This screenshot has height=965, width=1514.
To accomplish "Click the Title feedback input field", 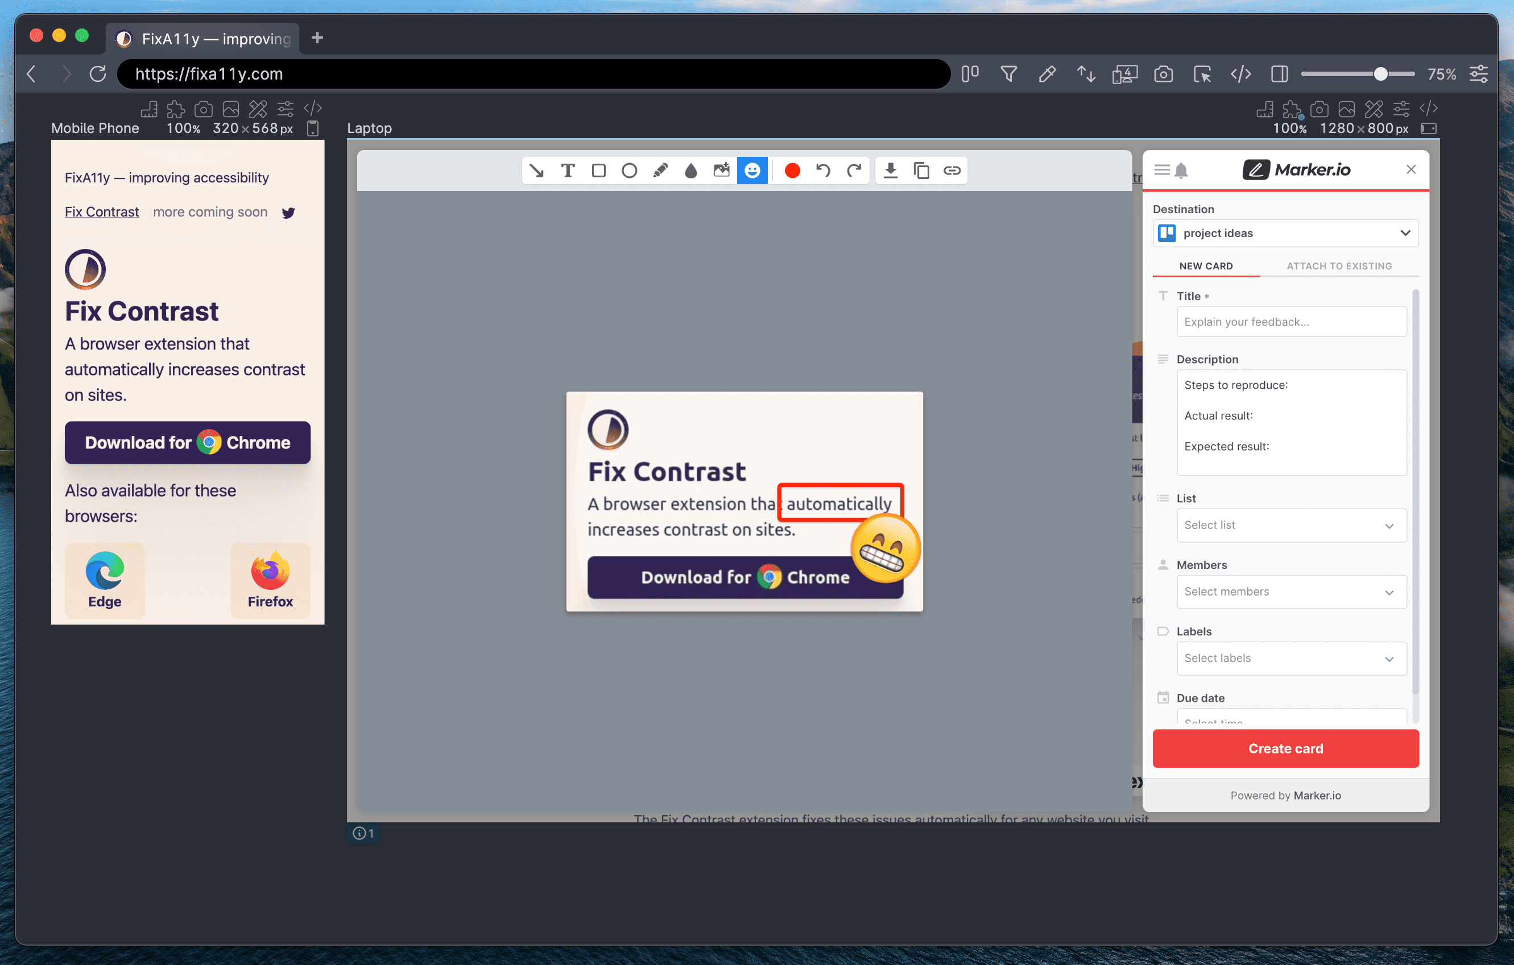I will click(x=1292, y=322).
